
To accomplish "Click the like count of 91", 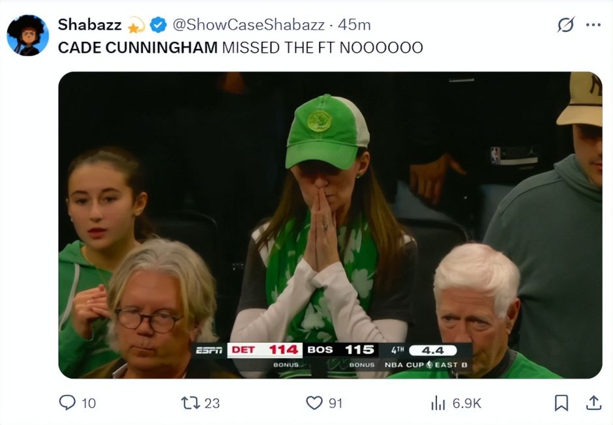I will [x=335, y=403].
